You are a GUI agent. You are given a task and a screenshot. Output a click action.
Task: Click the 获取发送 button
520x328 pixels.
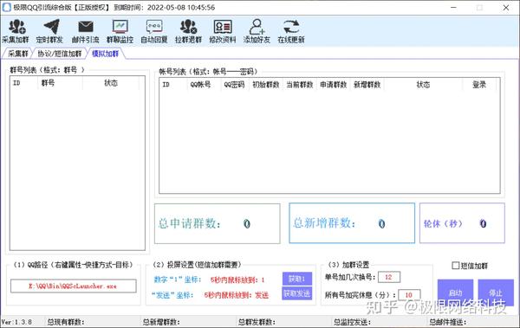coord(297,293)
